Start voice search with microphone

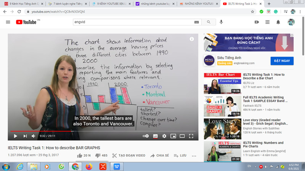point(221,22)
